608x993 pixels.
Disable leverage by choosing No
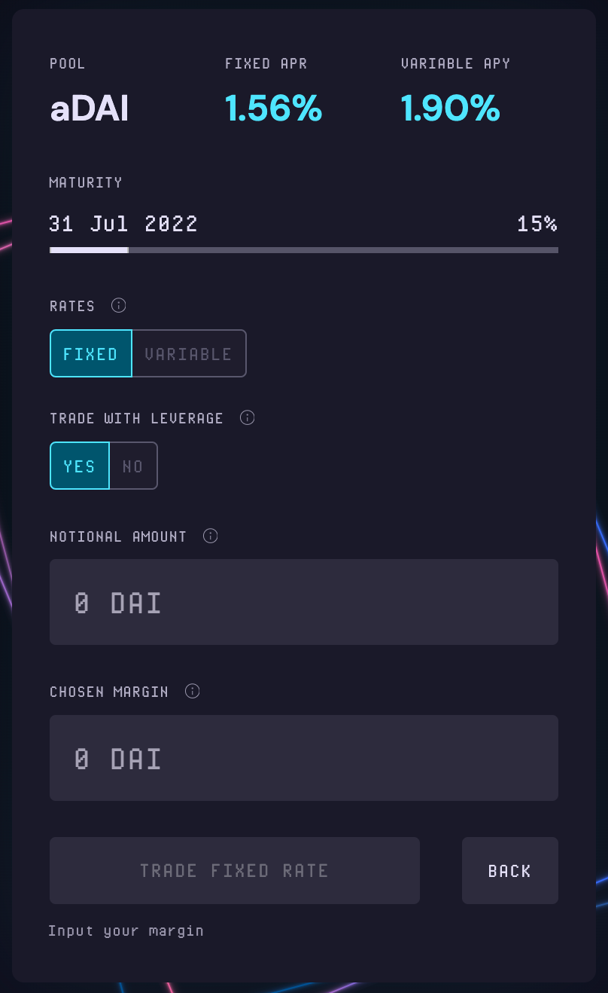133,466
